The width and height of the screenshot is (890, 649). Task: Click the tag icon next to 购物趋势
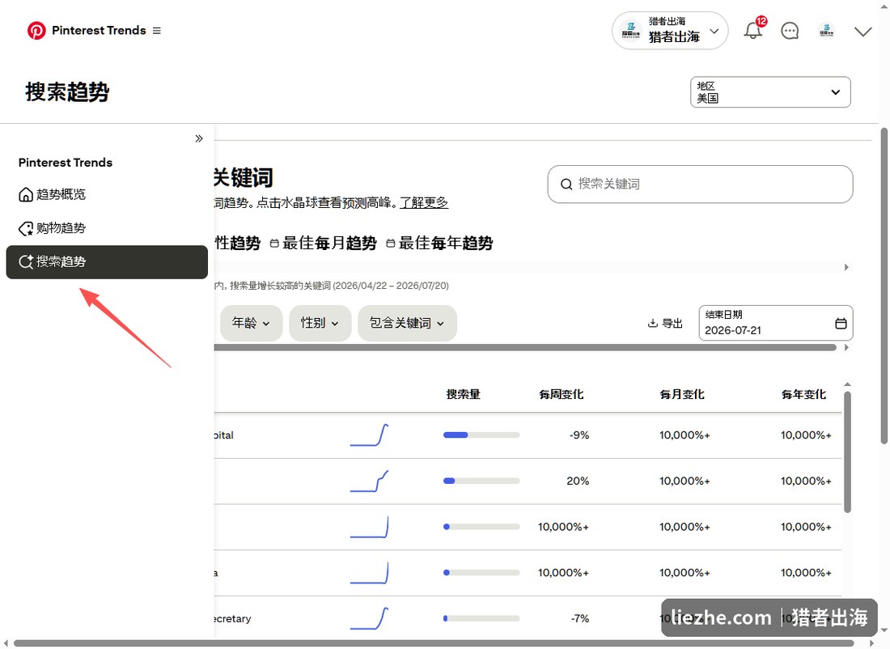tap(26, 229)
